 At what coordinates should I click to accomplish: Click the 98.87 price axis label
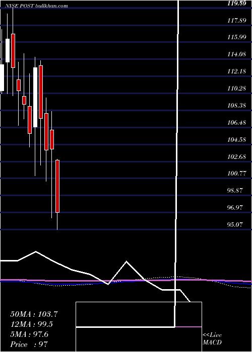(x=235, y=191)
